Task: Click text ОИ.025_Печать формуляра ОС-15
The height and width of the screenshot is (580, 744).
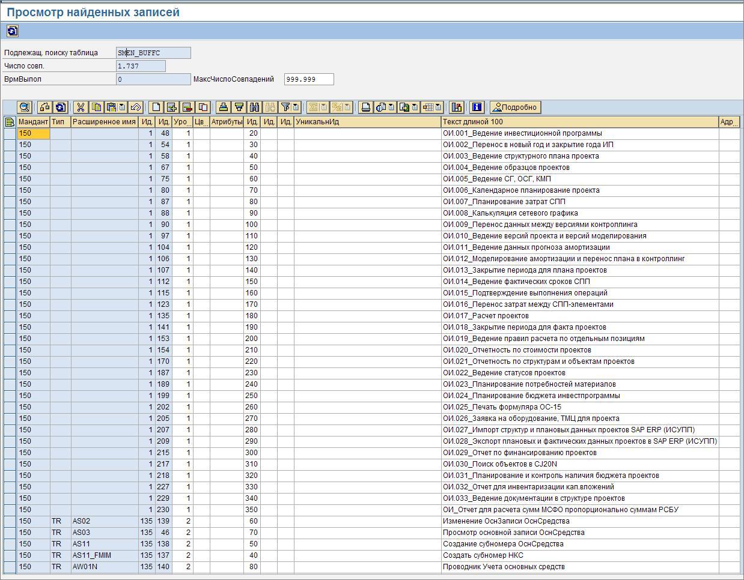Action: [x=502, y=407]
